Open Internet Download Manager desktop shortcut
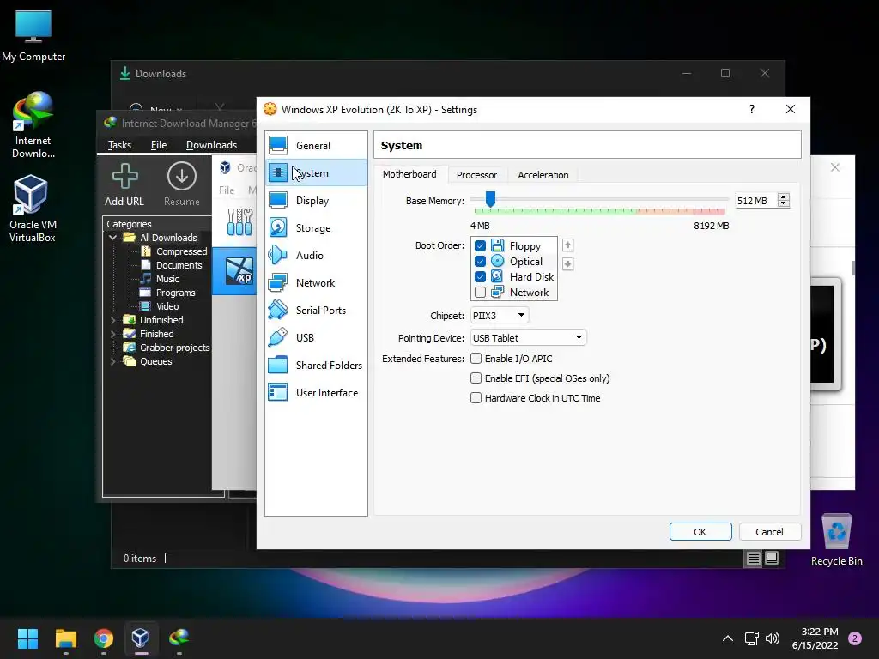Image resolution: width=879 pixels, height=659 pixels. (33, 125)
